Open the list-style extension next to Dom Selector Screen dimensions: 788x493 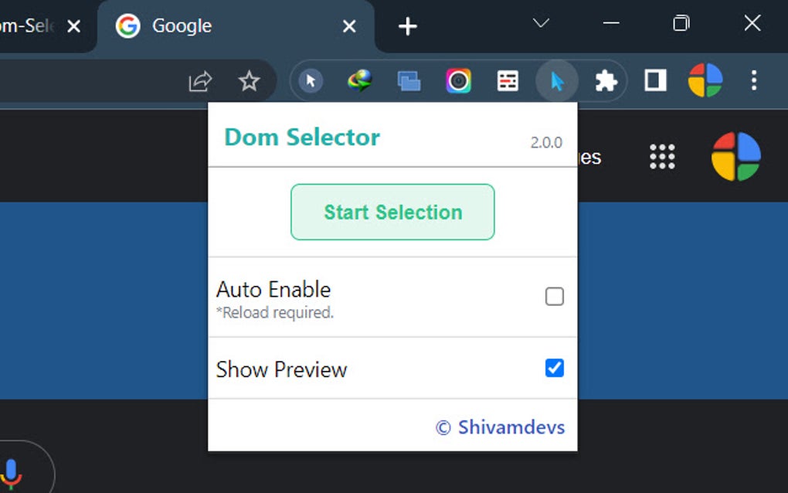[x=508, y=80]
